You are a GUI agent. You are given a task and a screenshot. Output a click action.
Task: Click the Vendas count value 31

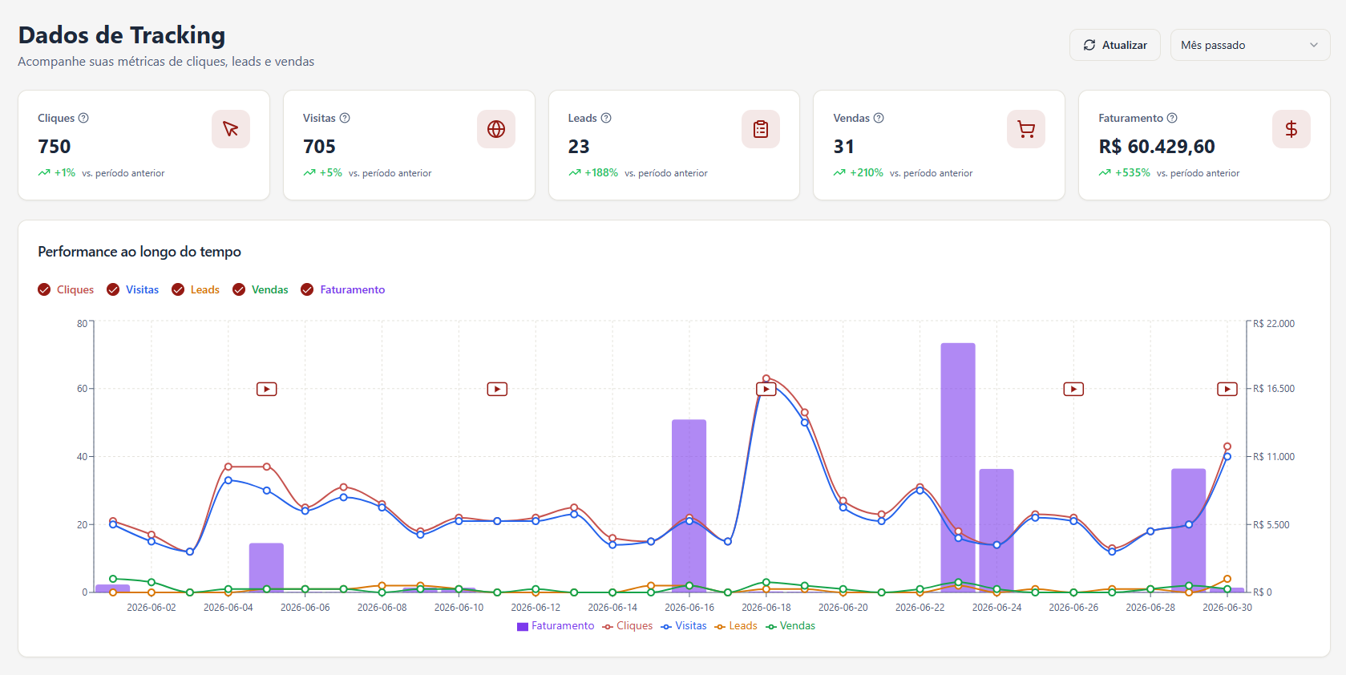coord(843,147)
